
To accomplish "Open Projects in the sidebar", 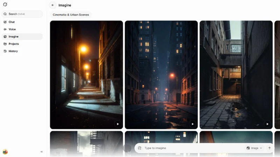I will pyautogui.click(x=22, y=44).
